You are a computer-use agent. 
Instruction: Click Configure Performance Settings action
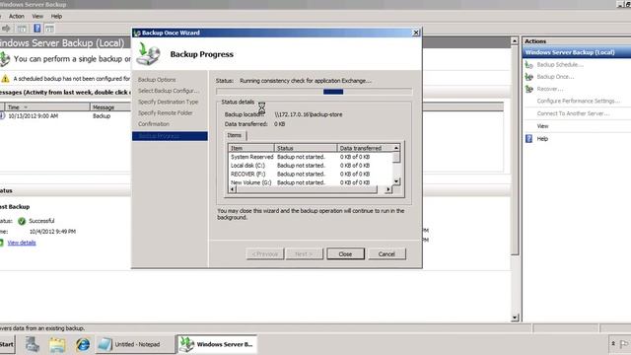point(579,101)
